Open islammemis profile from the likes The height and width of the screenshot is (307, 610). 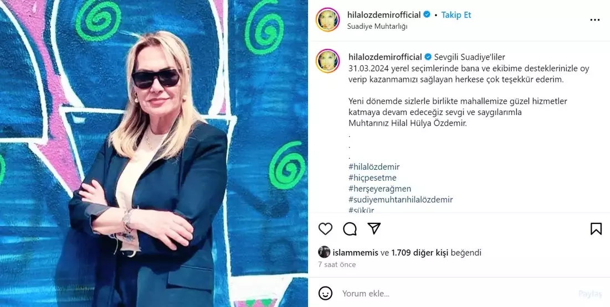tap(356, 253)
